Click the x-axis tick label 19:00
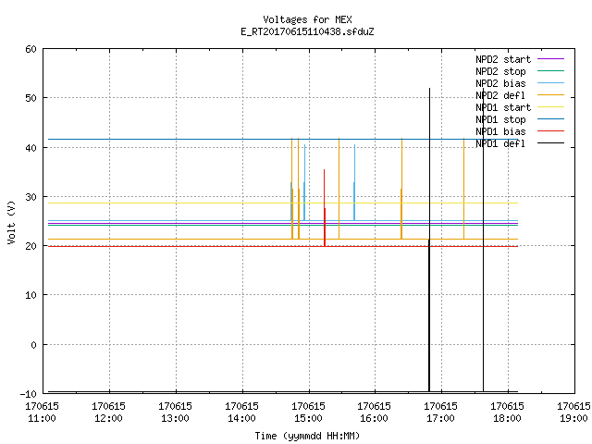The width and height of the screenshot is (592, 444). (x=573, y=418)
